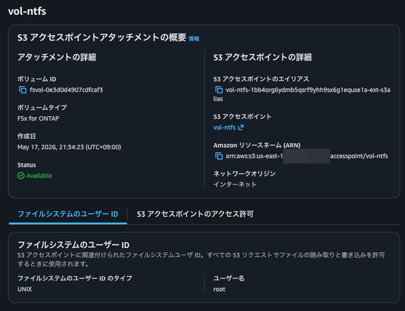Viewport: 405px width, 311px height.
Task: Click the creation date May 17, 2026 value
Action: [69, 147]
